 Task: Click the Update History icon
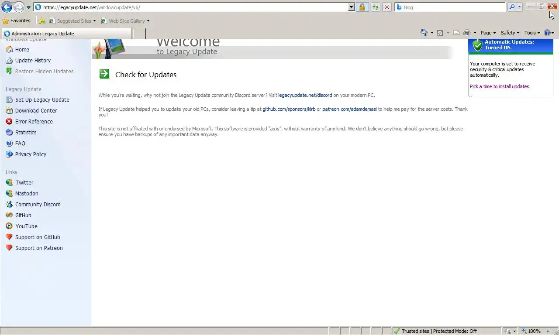pyautogui.click(x=9, y=60)
